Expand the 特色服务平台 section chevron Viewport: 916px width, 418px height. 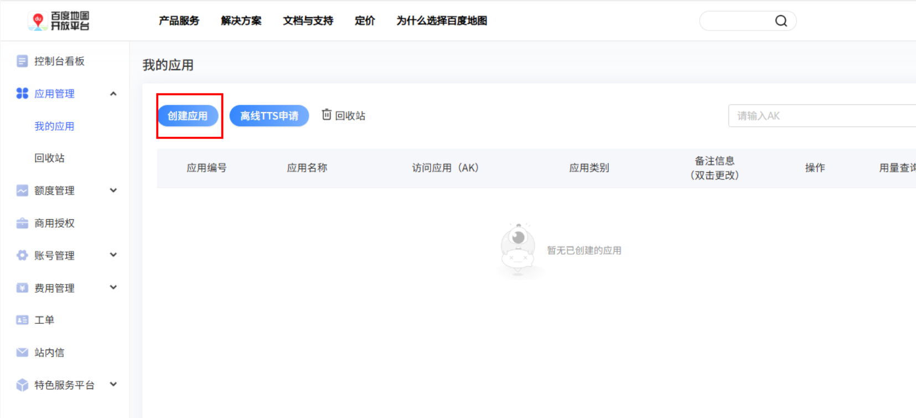(113, 384)
